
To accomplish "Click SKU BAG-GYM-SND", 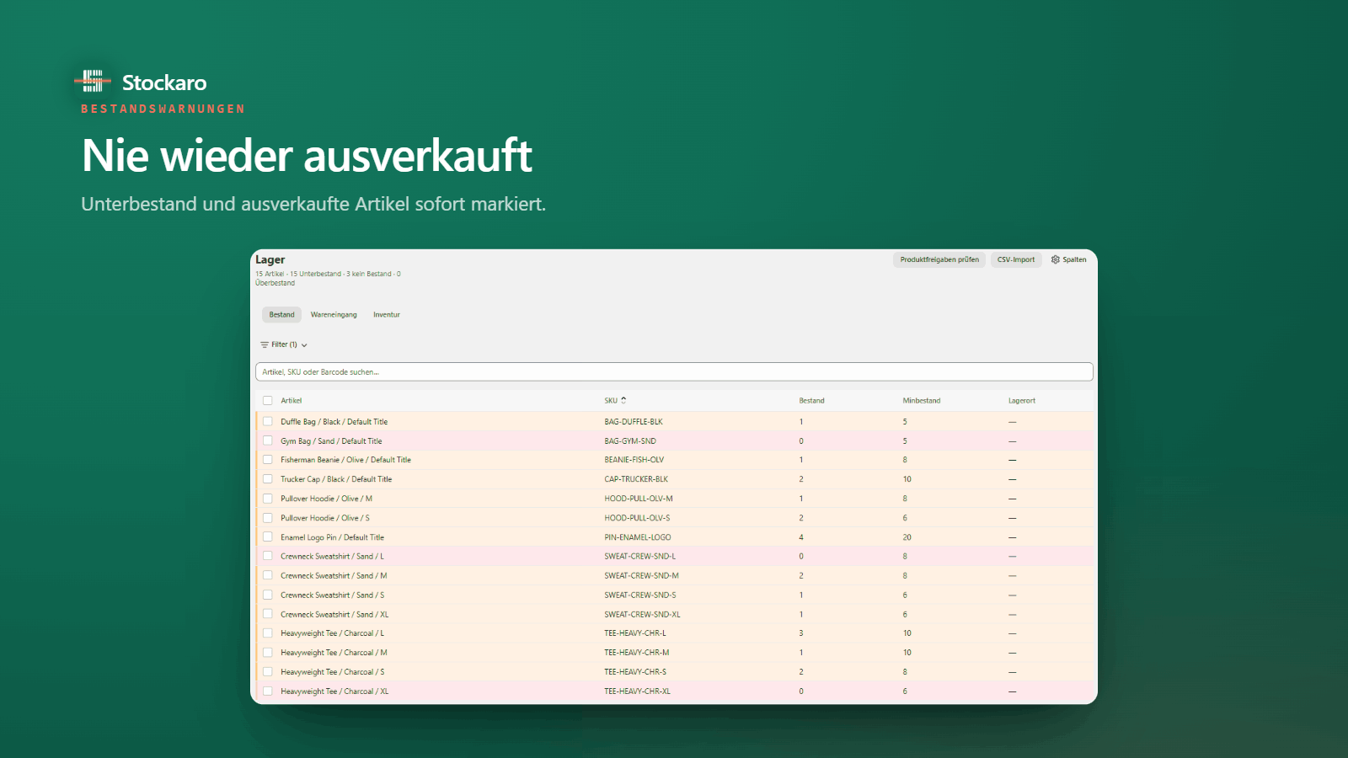I will coord(630,441).
